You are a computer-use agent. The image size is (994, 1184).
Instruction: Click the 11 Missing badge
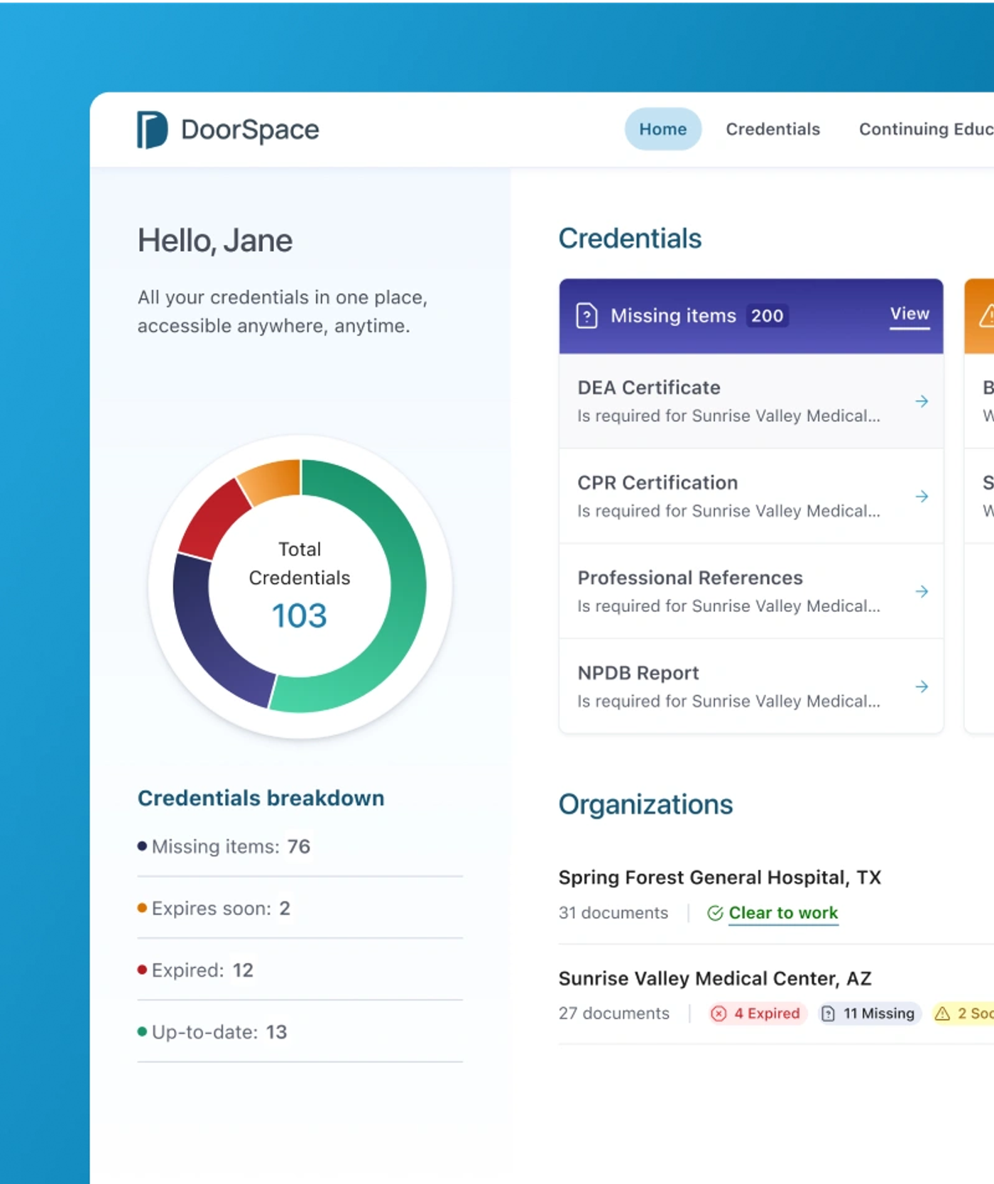[x=868, y=1014]
